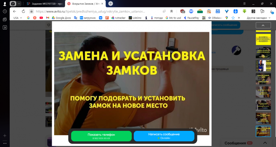The image size is (276, 147).
Task: Go back using the browser back arrow
Action: click(x=14, y=11)
